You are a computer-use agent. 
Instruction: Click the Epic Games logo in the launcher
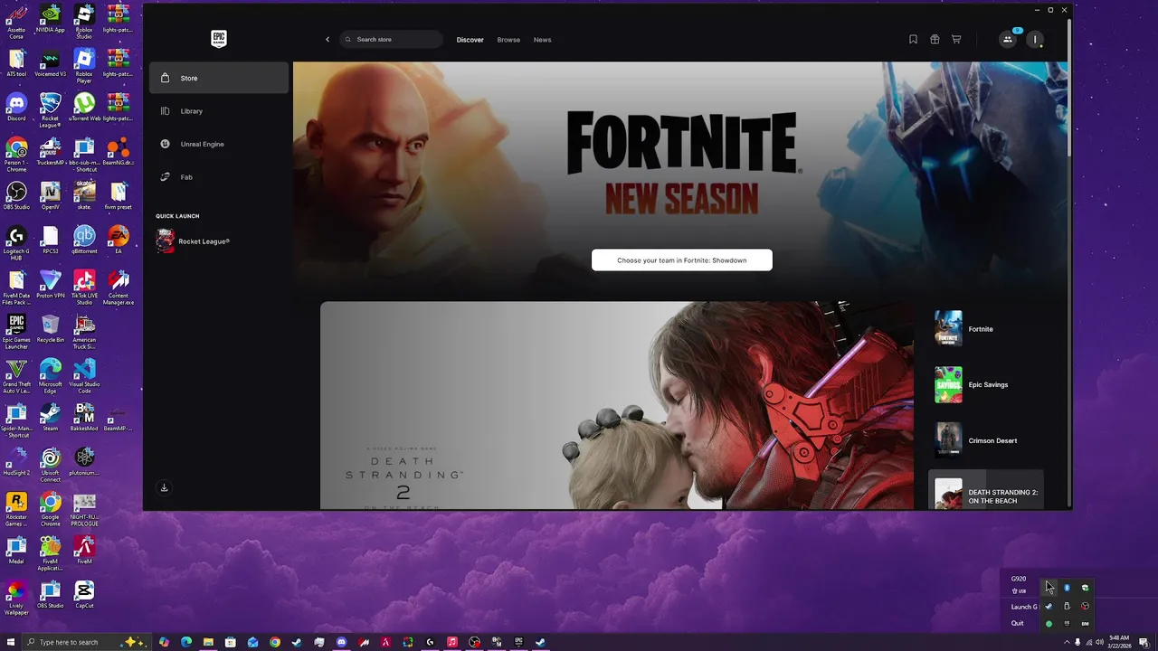coord(219,39)
